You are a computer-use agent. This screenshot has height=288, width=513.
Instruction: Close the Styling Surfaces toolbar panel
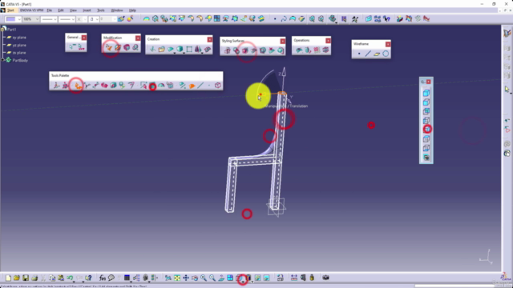coord(283,41)
